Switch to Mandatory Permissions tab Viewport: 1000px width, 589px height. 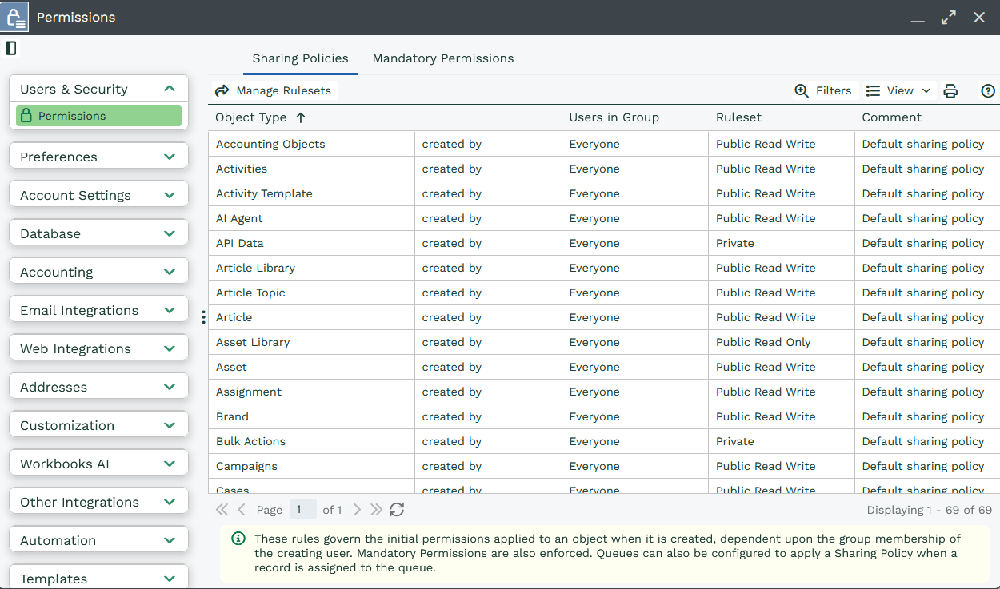point(443,58)
